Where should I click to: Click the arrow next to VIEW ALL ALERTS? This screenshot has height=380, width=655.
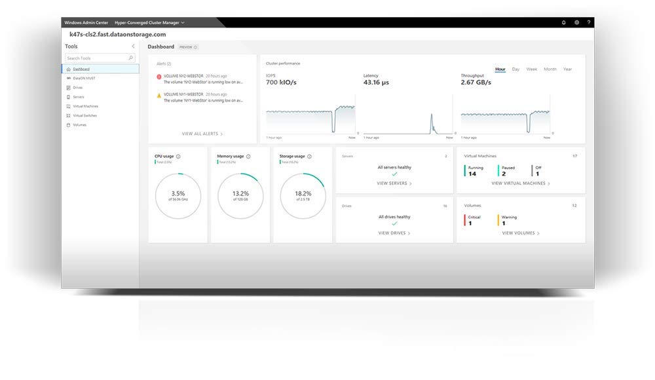click(221, 134)
